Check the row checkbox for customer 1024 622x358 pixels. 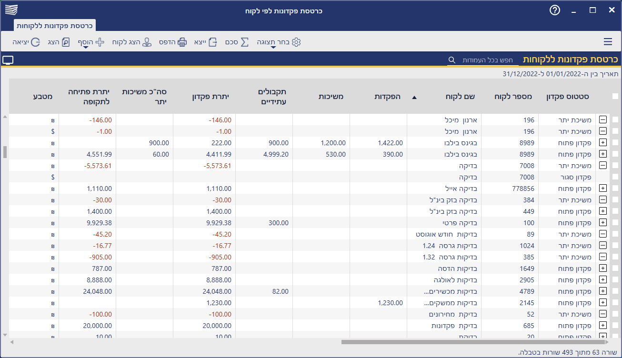[x=615, y=245]
